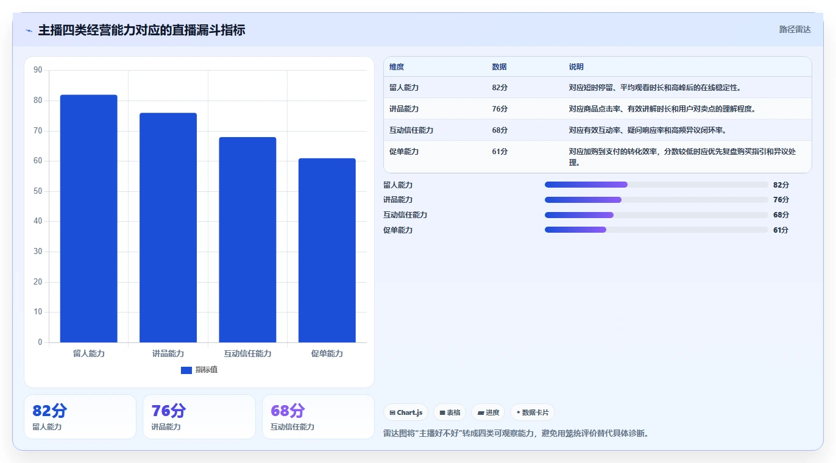Image resolution: width=836 pixels, height=463 pixels.
Task: Open the 76分 讲品能力 data card
Action: pos(199,417)
